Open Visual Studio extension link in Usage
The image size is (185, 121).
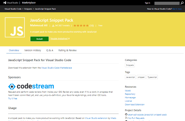coord(96,118)
